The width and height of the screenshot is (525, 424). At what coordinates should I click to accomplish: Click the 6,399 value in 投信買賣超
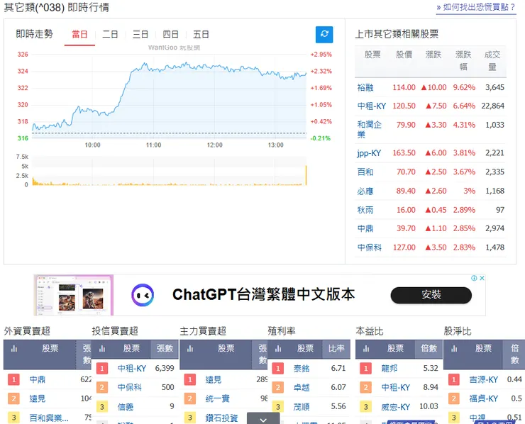click(x=165, y=369)
